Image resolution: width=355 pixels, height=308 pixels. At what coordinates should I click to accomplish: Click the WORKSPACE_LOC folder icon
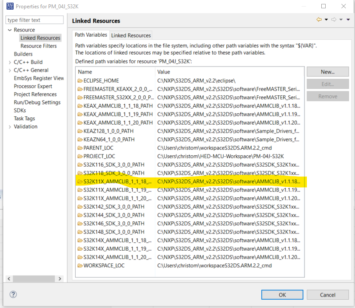(80, 266)
